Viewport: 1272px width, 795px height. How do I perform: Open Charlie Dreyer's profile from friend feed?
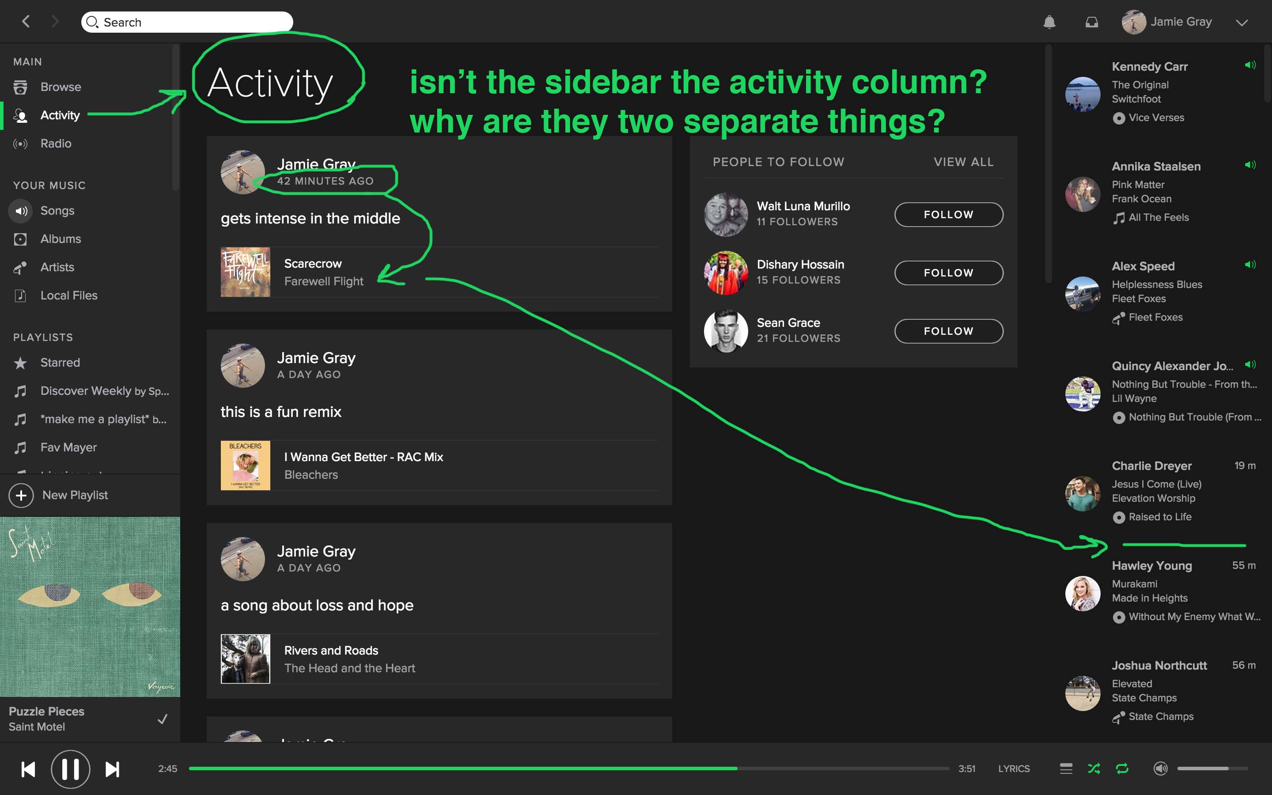[x=1151, y=466]
